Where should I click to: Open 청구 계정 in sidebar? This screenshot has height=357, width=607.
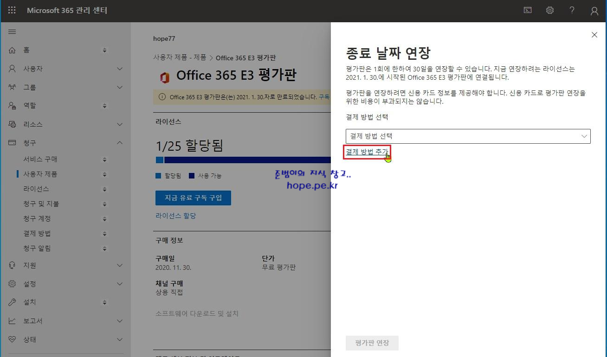37,219
